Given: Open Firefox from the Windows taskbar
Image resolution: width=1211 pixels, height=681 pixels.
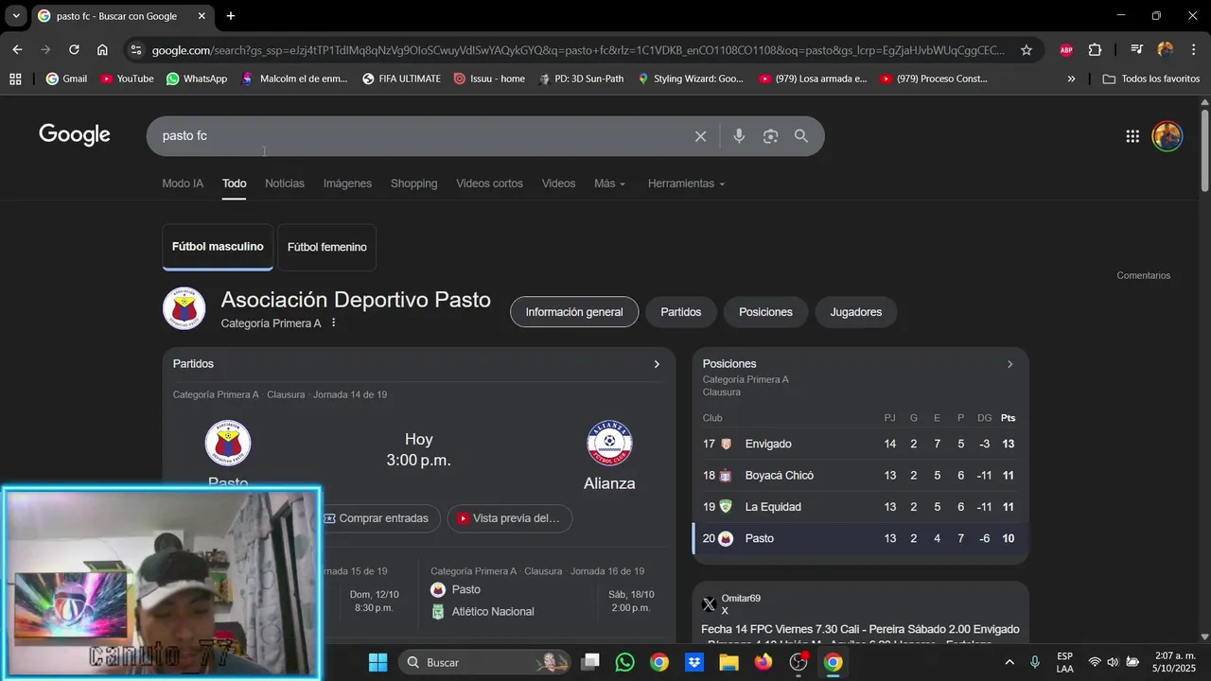Looking at the screenshot, I should click(x=763, y=662).
